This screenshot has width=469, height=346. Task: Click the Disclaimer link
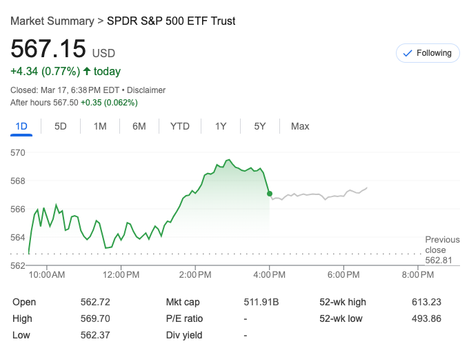point(146,90)
